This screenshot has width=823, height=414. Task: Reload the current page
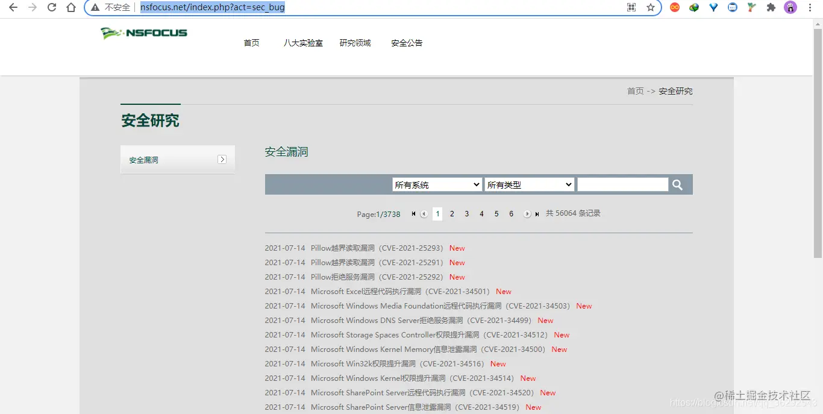pyautogui.click(x=52, y=8)
